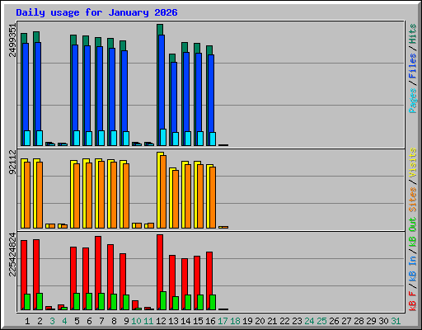The image size is (422, 330).
Task: Click day 22 on the x-axis
Action: coord(284,321)
